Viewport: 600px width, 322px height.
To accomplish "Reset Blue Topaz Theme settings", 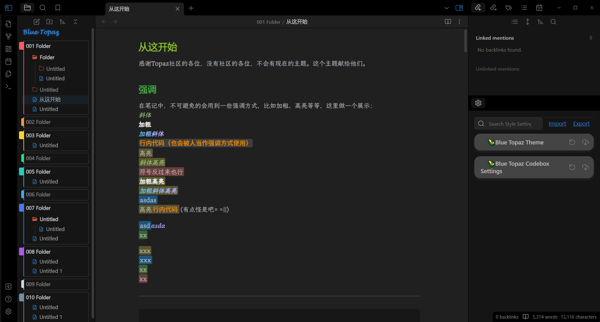I will (x=572, y=142).
